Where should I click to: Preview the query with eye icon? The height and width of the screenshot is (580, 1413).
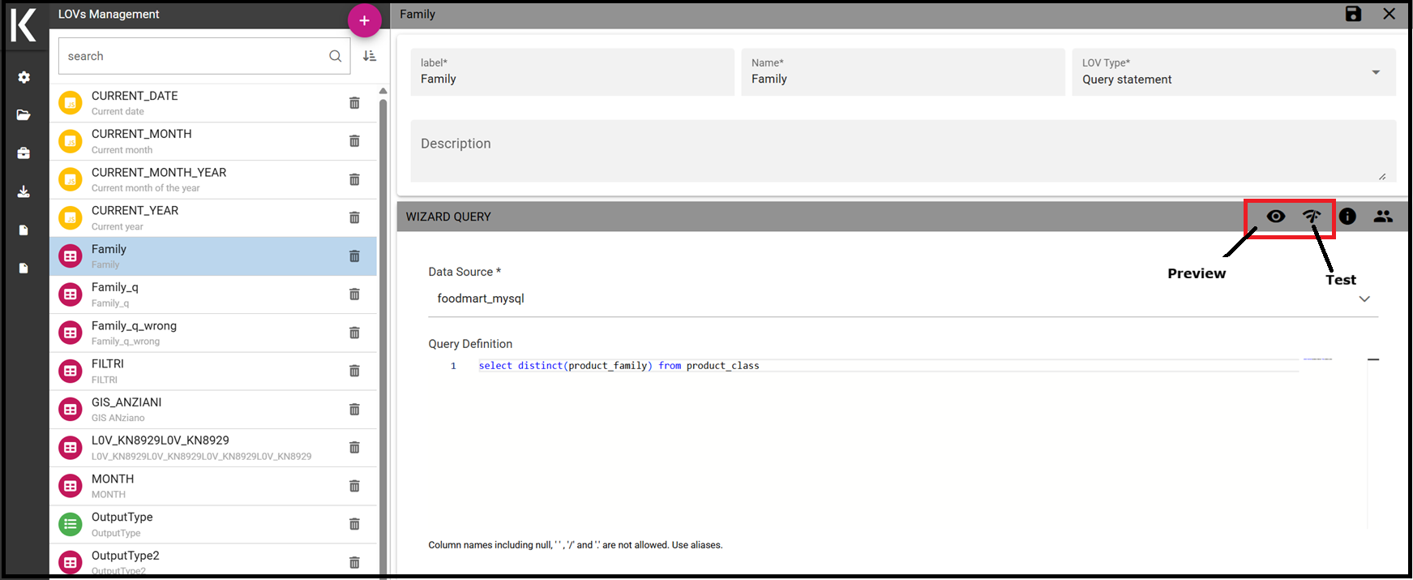point(1276,217)
